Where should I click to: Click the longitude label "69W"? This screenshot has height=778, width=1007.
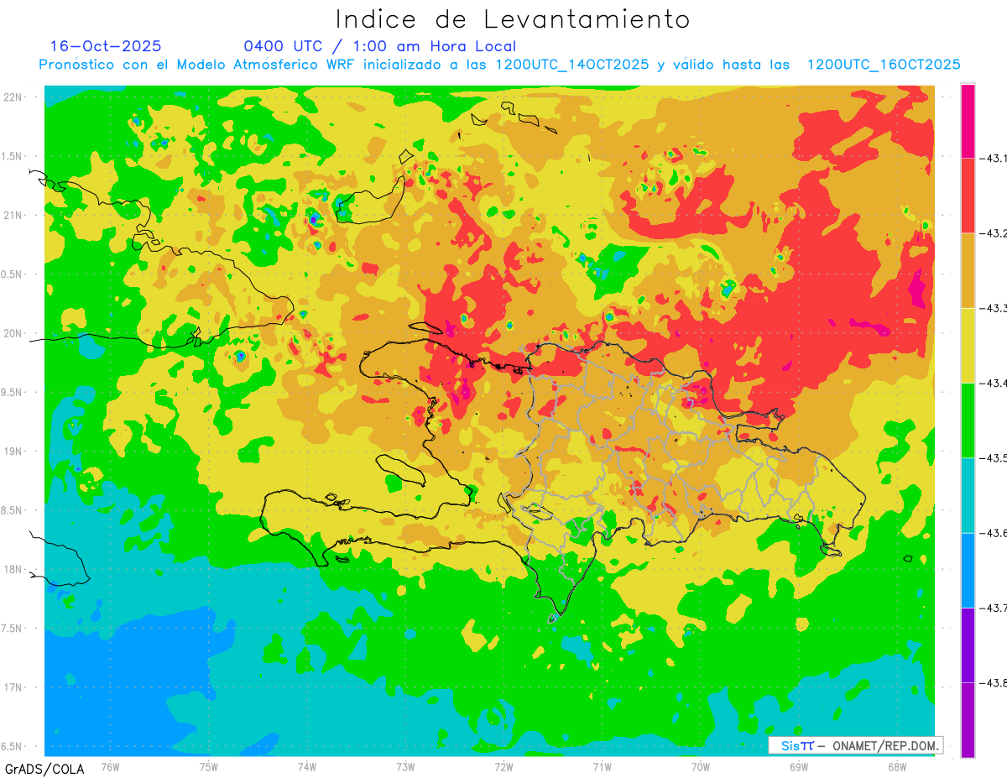[x=799, y=767]
